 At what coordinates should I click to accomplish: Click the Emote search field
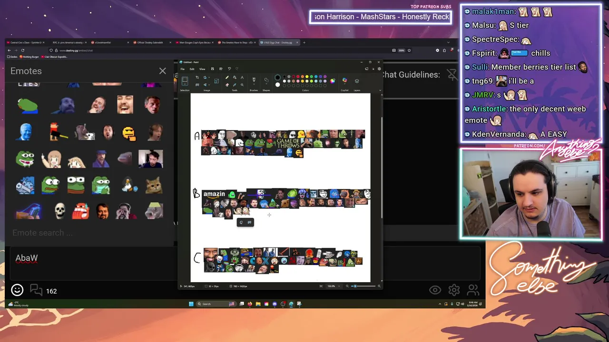coord(88,233)
